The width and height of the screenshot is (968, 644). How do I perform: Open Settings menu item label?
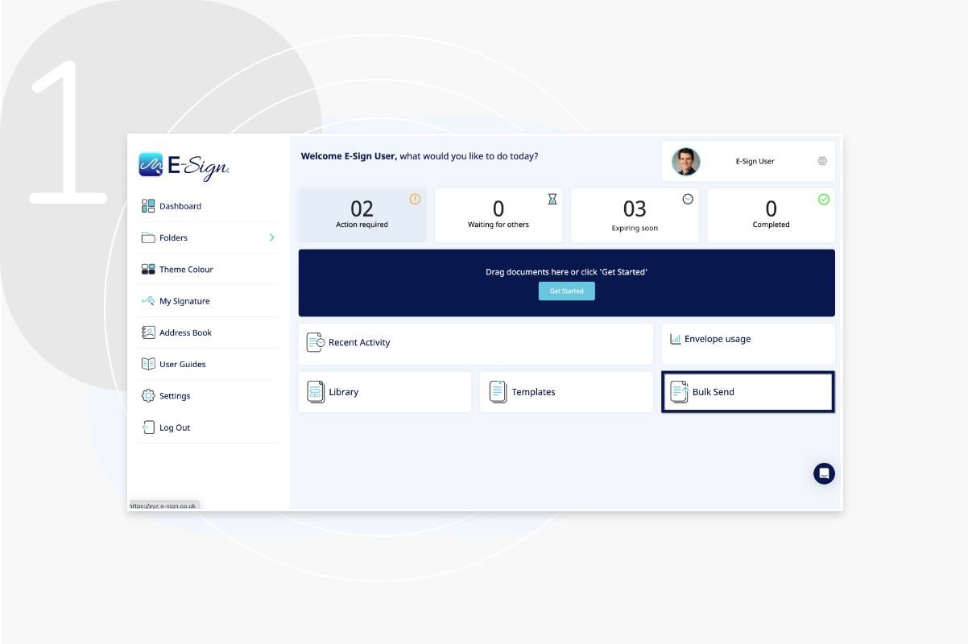175,396
